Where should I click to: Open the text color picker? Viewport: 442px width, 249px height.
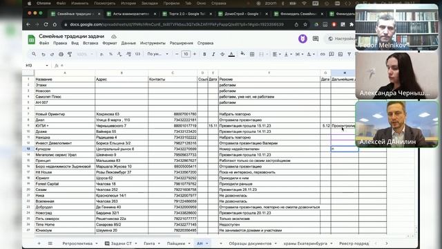tap(231, 54)
